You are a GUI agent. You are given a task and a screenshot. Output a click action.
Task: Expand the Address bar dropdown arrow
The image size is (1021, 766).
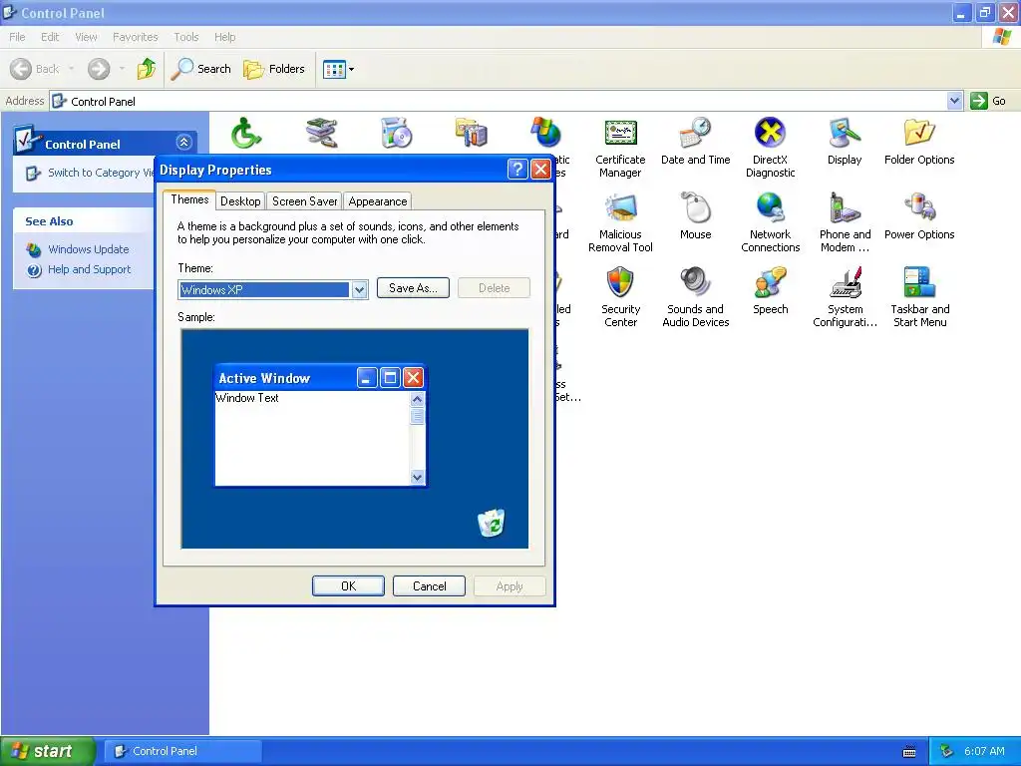point(954,101)
